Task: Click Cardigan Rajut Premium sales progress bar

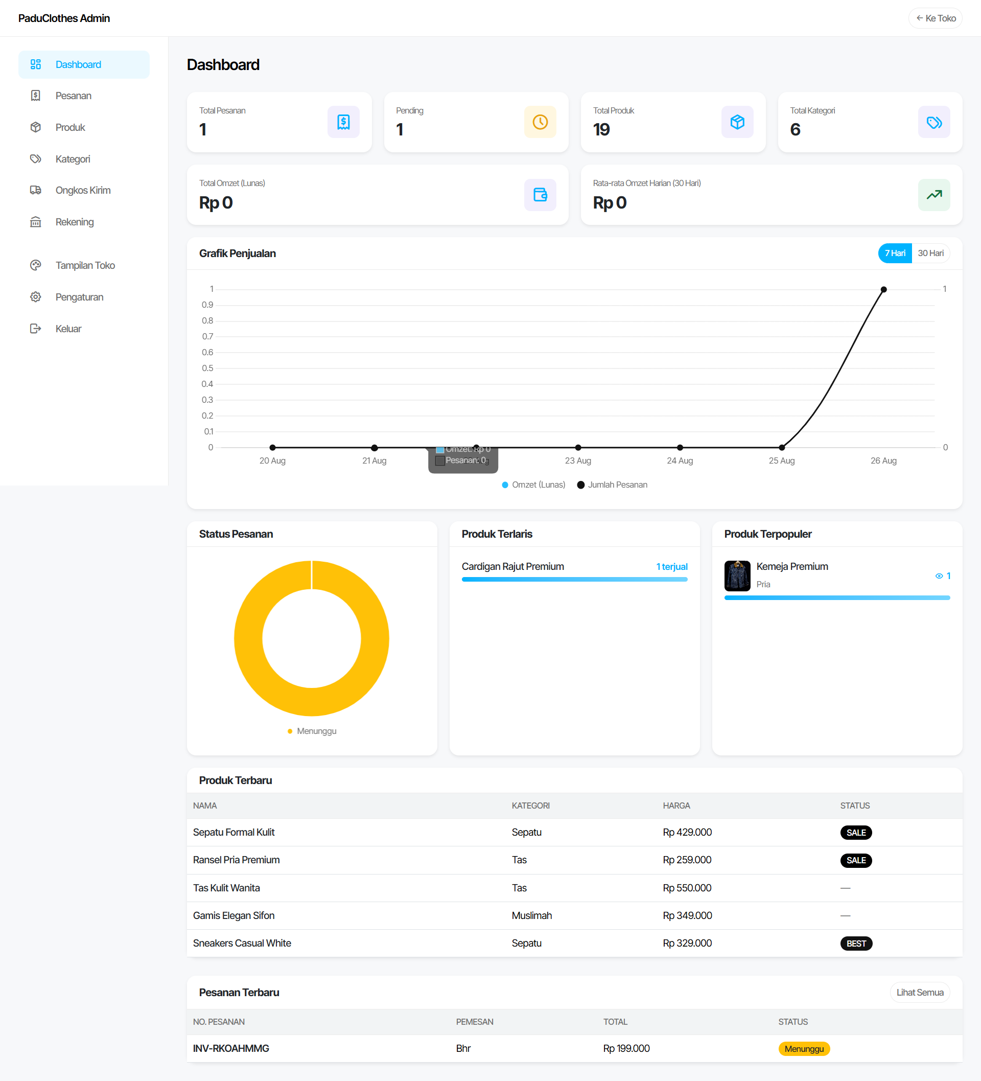Action: click(x=575, y=580)
